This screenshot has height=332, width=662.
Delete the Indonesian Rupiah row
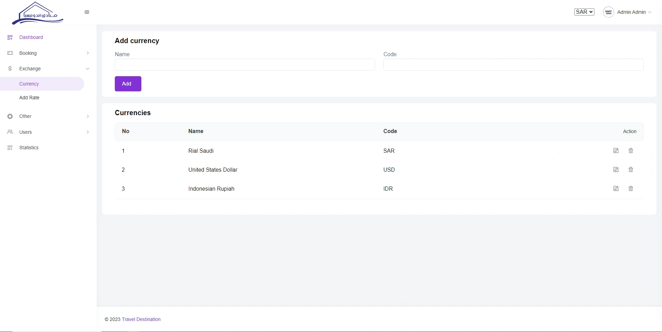point(631,189)
